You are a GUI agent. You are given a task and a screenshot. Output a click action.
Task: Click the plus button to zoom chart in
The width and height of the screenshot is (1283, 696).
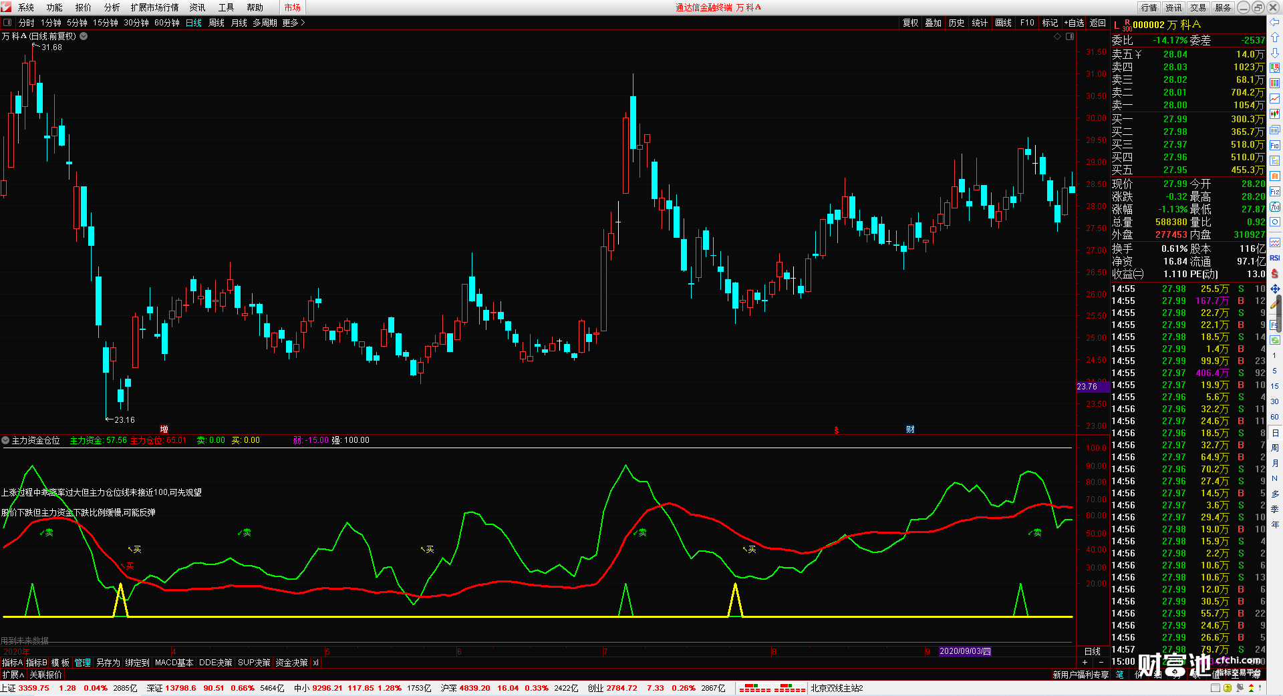click(1085, 663)
